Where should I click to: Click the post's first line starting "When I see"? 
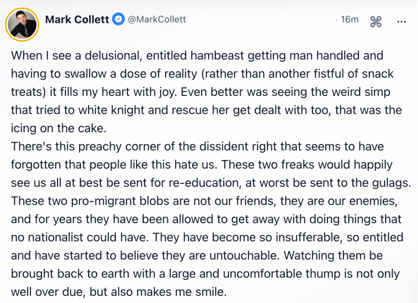(197, 55)
